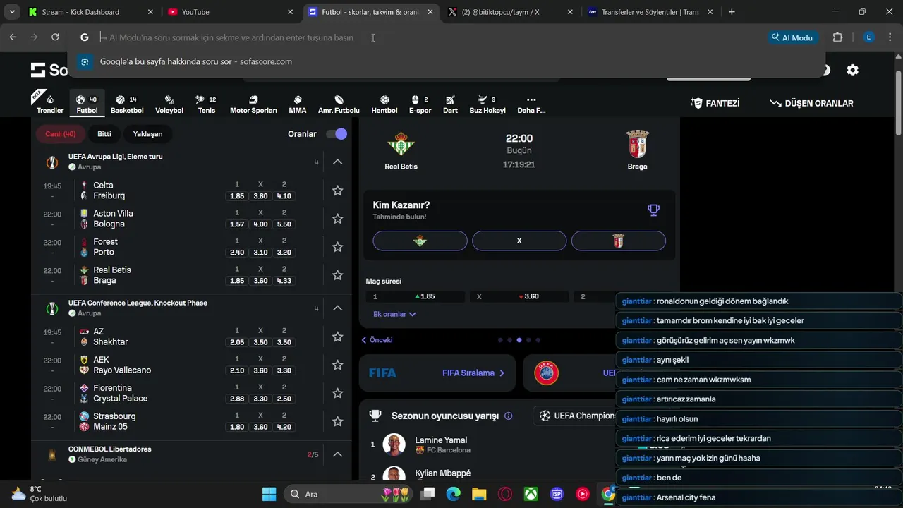The image size is (903, 508).
Task: Open the weather widget showing 8°C
Action: 39,494
